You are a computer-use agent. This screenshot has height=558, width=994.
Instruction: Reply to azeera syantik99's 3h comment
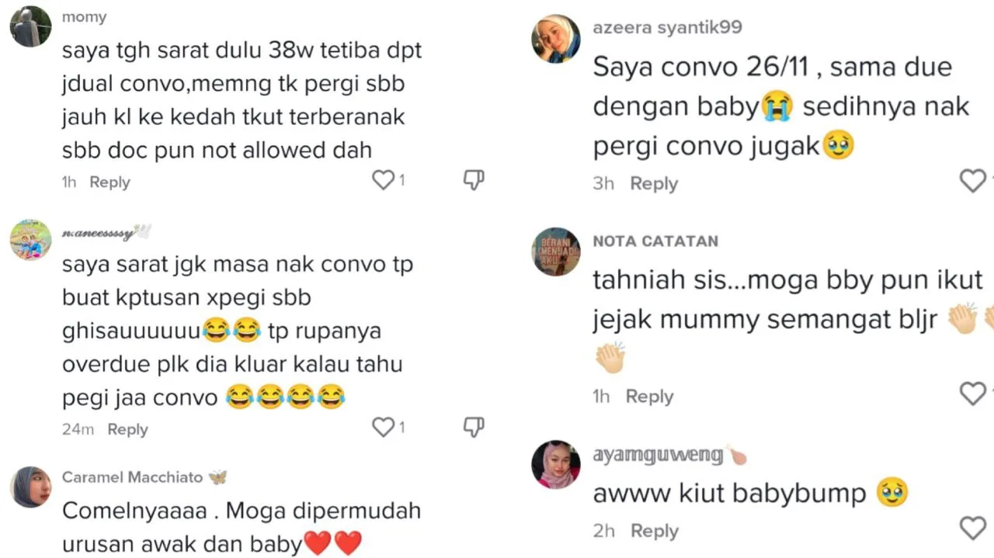[654, 184]
